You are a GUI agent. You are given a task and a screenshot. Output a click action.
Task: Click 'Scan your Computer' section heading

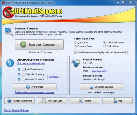click(26, 29)
